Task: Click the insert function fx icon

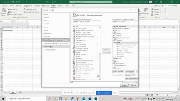Action: [x=26, y=21]
